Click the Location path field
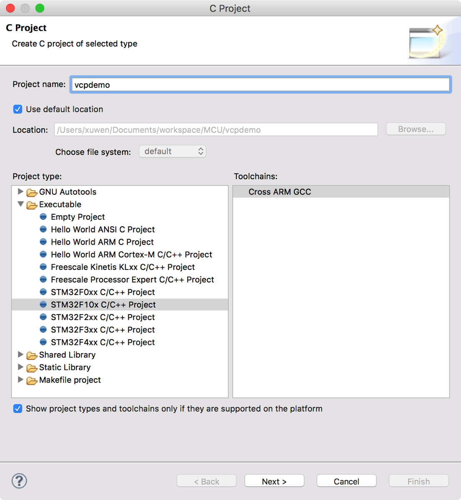This screenshot has width=461, height=500. [x=216, y=130]
